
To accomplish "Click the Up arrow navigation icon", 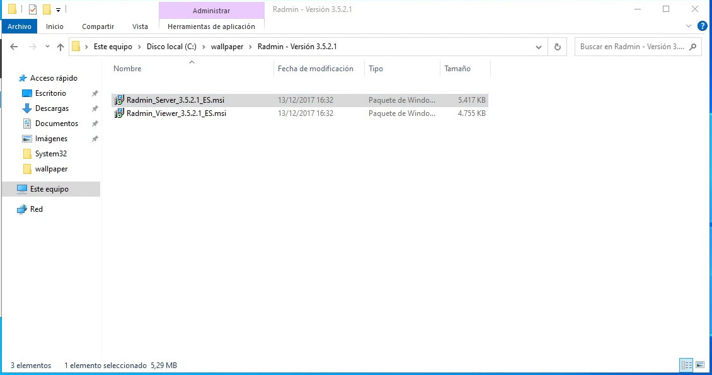I will [60, 47].
